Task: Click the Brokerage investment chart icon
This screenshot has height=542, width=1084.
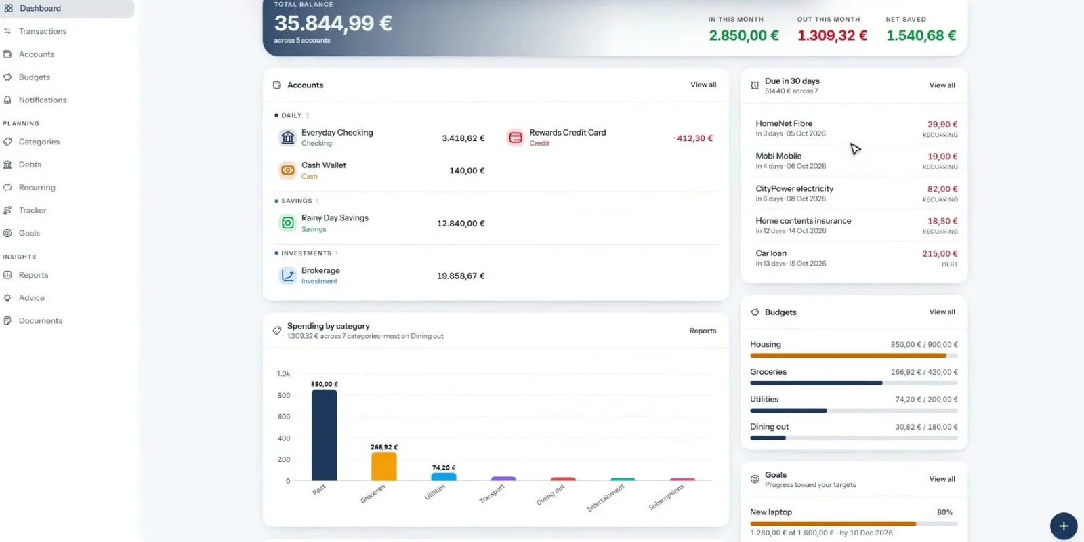Action: coord(288,276)
